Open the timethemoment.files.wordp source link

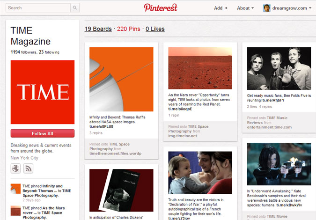pyautogui.click(x=116, y=154)
